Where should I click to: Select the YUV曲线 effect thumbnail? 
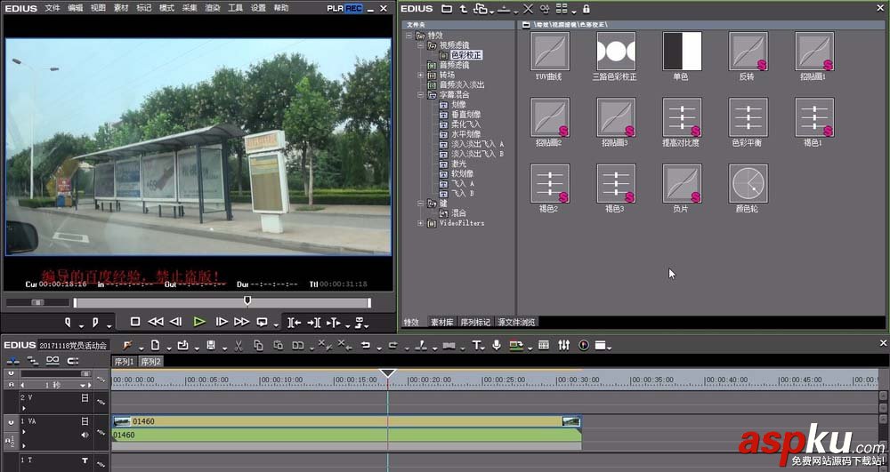point(549,51)
